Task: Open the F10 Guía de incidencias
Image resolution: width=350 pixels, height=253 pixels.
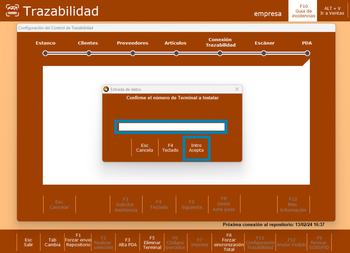Action: click(303, 11)
